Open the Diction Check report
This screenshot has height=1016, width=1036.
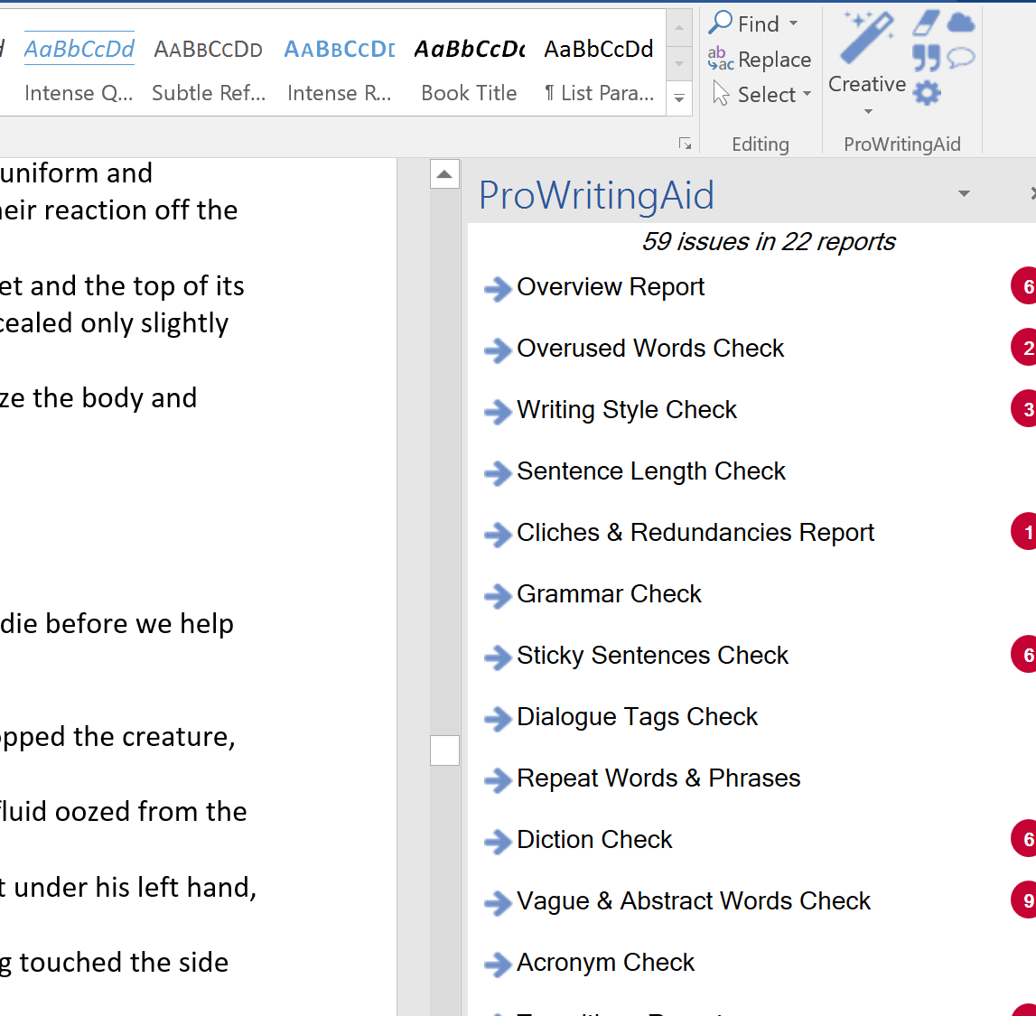(594, 840)
